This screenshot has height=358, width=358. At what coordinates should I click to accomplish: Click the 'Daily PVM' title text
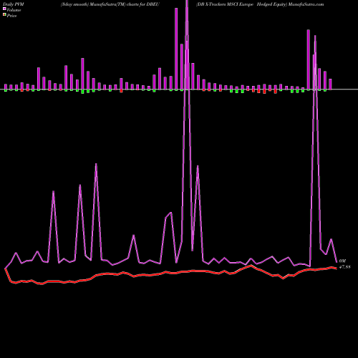point(14,4)
